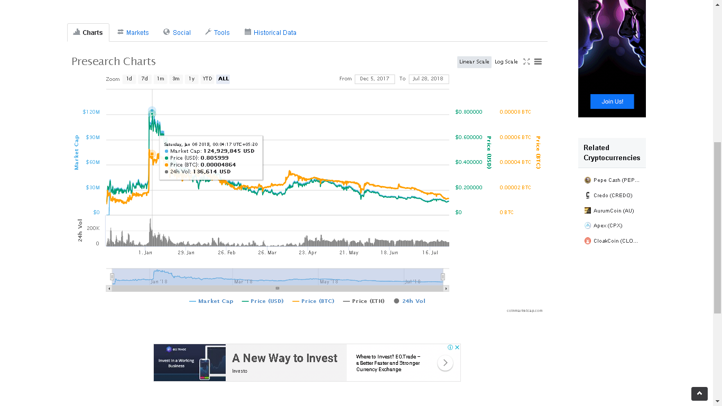Screen dimensions: 722x406
Task: Click the Credo coin icon
Action: pos(587,196)
